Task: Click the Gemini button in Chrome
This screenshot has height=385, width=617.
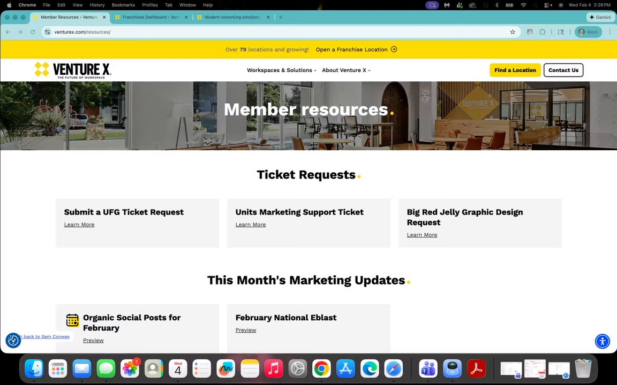Action: tap(600, 17)
